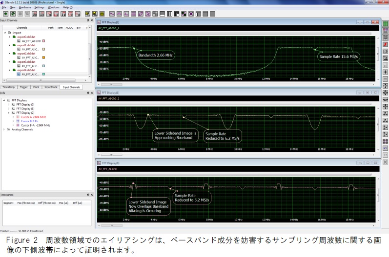Click the multi-line display icon in top toolbar
389x257 pixels.
(x=133, y=14)
